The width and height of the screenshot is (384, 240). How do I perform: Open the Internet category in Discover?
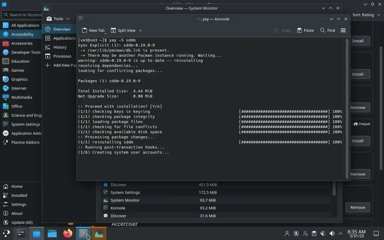click(21, 88)
